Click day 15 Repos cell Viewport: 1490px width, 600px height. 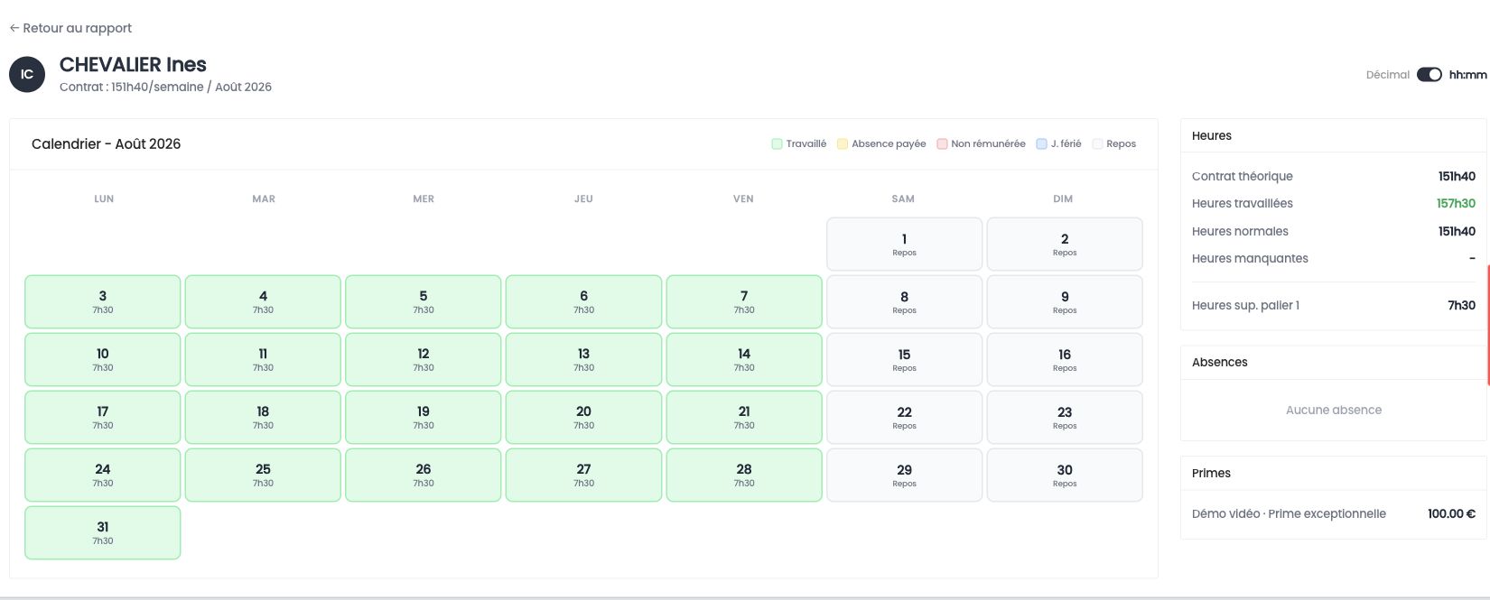[904, 359]
